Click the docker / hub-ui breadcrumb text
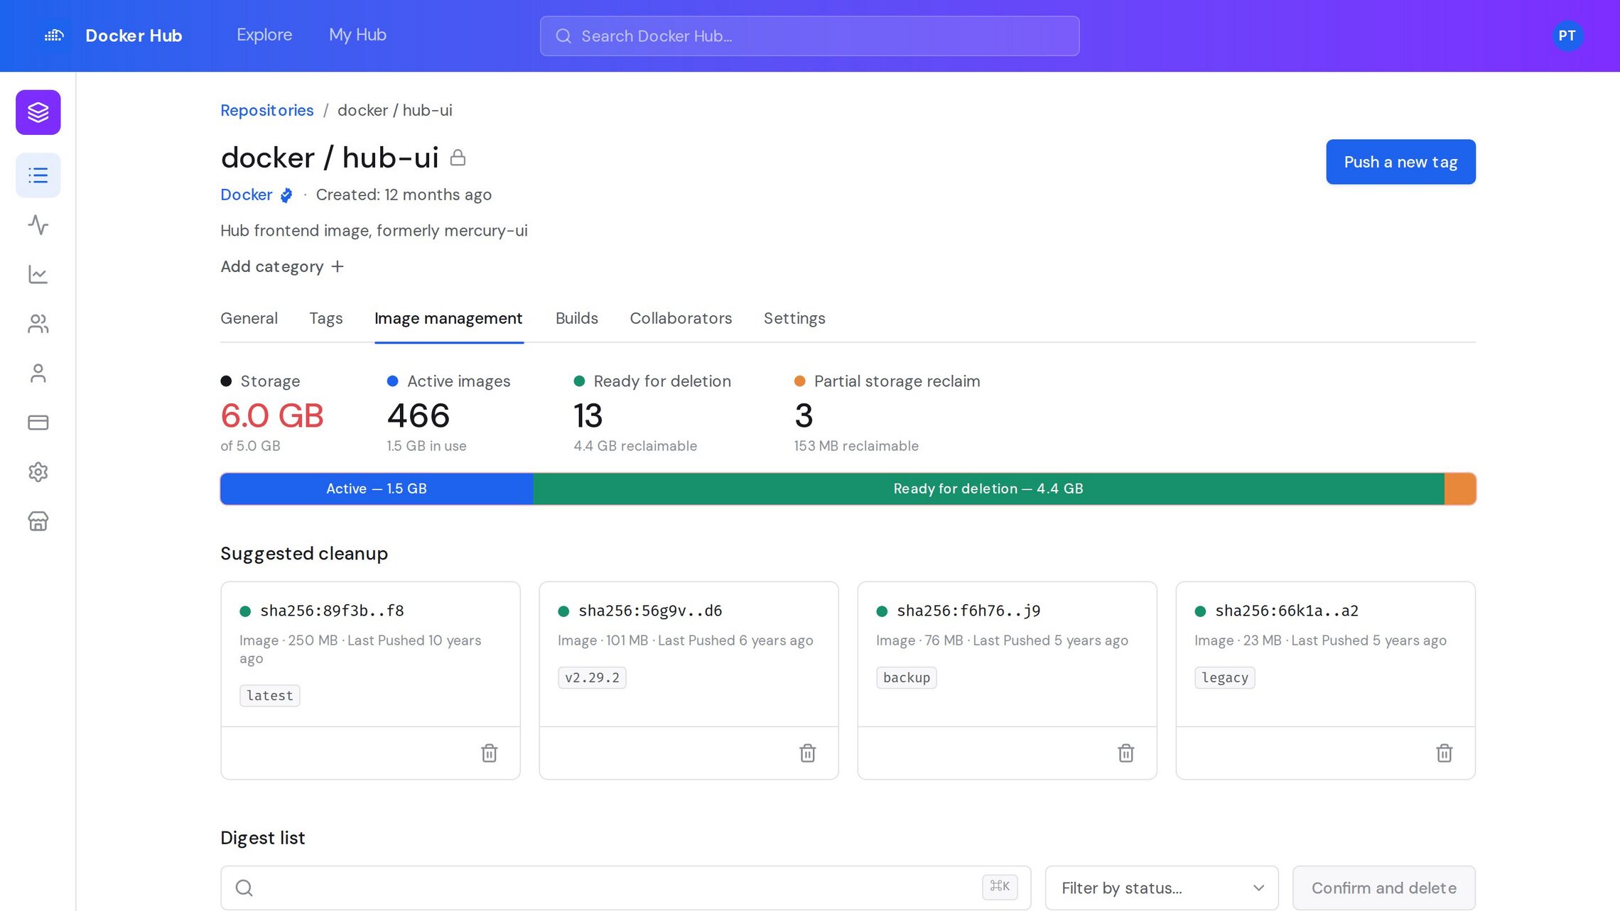Image resolution: width=1620 pixels, height=911 pixels. [395, 110]
